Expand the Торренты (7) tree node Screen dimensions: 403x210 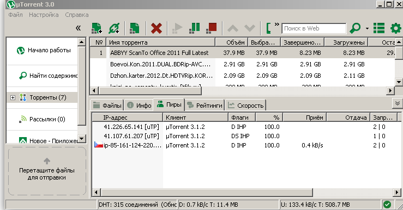click(x=13, y=97)
